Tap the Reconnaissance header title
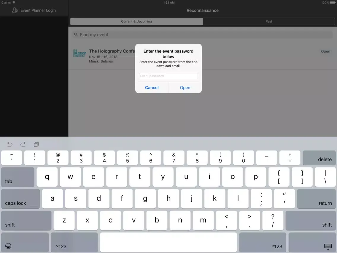Screen dimensions: 337x253 tap(202, 10)
